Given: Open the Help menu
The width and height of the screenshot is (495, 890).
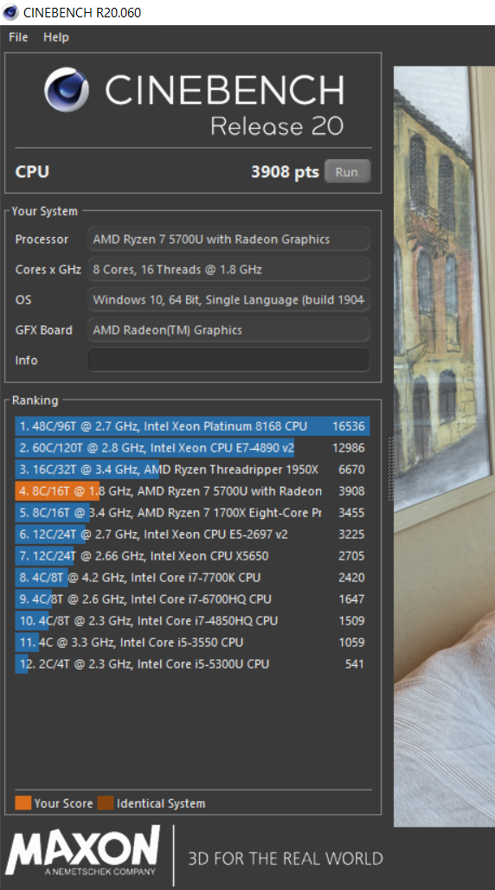Looking at the screenshot, I should pos(56,37).
